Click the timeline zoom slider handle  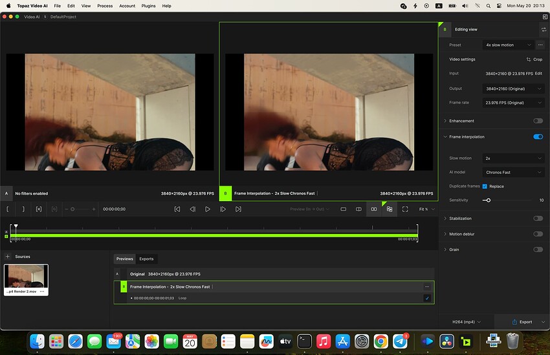click(x=72, y=210)
